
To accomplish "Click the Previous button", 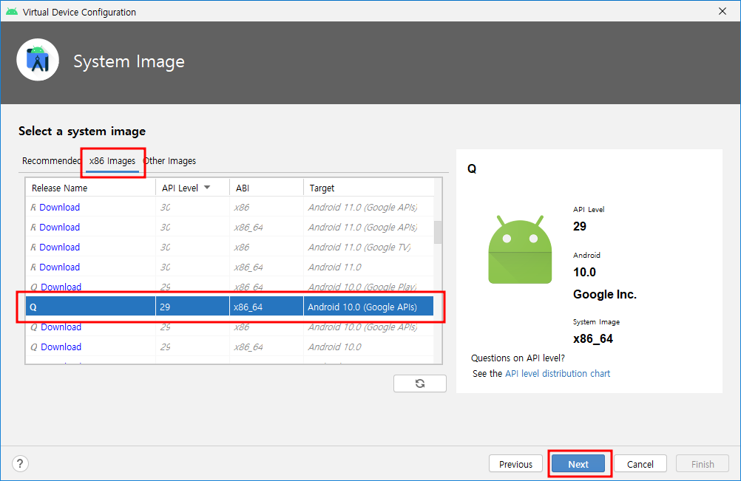I will [x=515, y=464].
